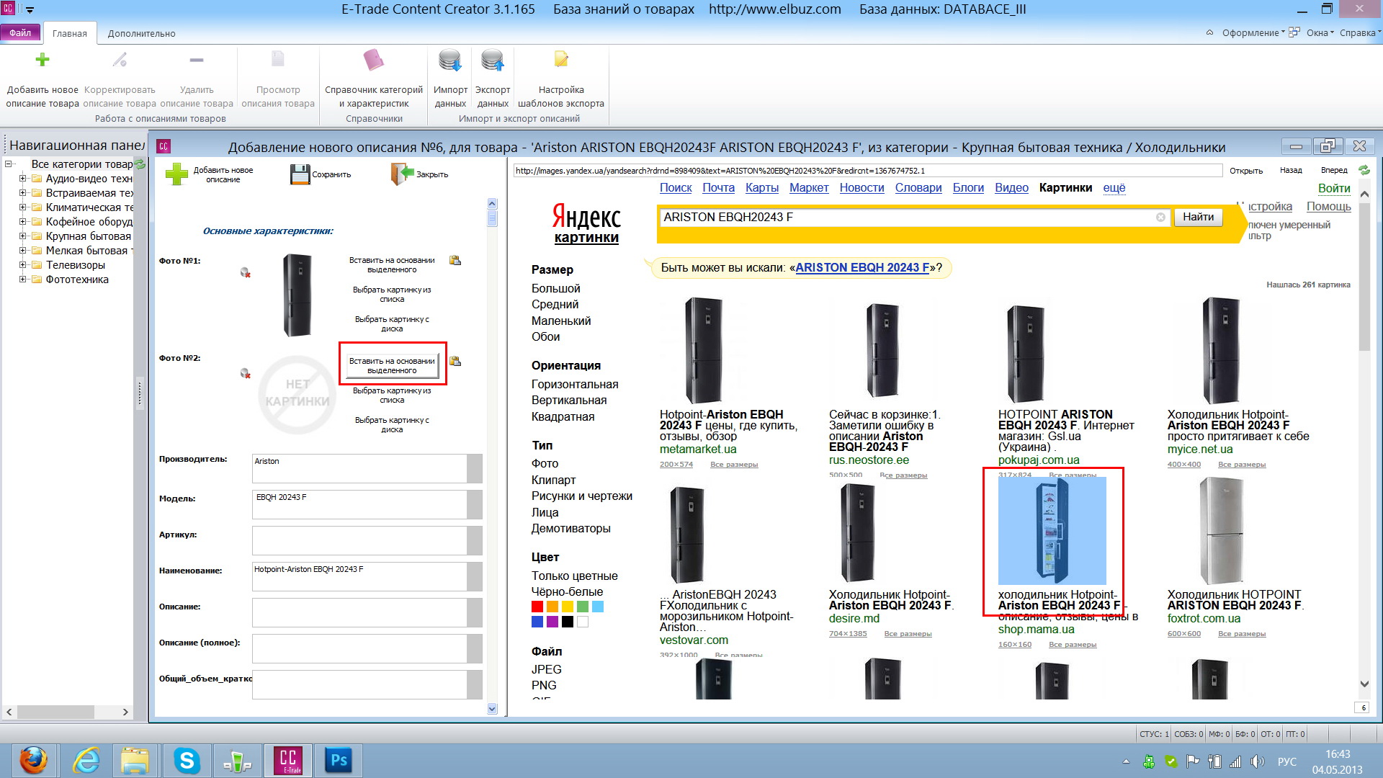Click the РУС language indicator in tray
The height and width of the screenshot is (778, 1383).
1287,761
